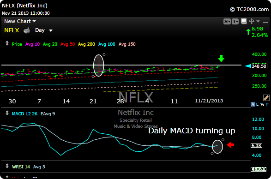Select the Avg 50 legend label
Screen dimensions: 271x179
pyautogui.click(x=67, y=44)
